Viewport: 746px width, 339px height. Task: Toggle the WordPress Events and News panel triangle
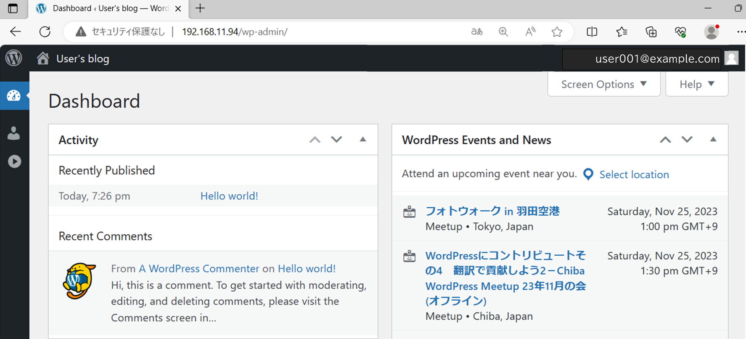click(713, 140)
